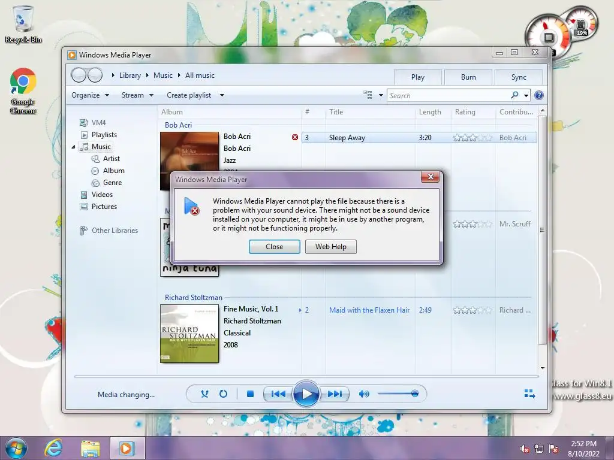Open the Windows Start menu
The width and height of the screenshot is (614, 460).
(16, 448)
